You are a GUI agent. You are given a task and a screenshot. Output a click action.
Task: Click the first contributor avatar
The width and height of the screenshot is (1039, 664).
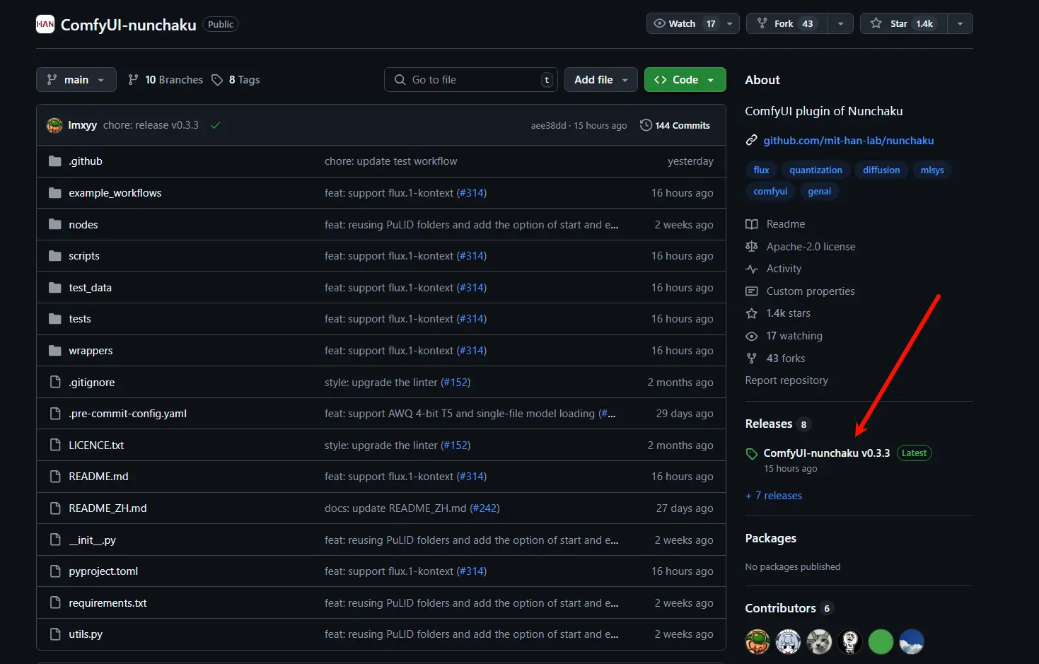[x=758, y=642]
